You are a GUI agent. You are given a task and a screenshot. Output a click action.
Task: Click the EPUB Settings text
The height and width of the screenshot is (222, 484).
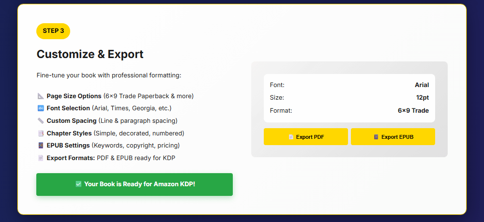click(68, 146)
